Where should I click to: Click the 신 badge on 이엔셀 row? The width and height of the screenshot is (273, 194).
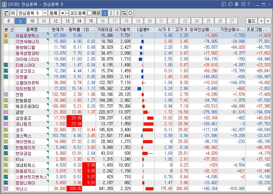6,77
